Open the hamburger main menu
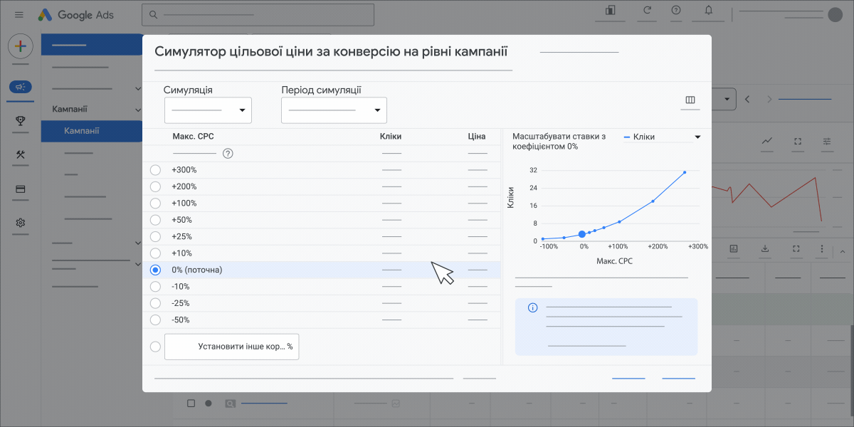Screen dimensions: 854x427 pyautogui.click(x=19, y=15)
